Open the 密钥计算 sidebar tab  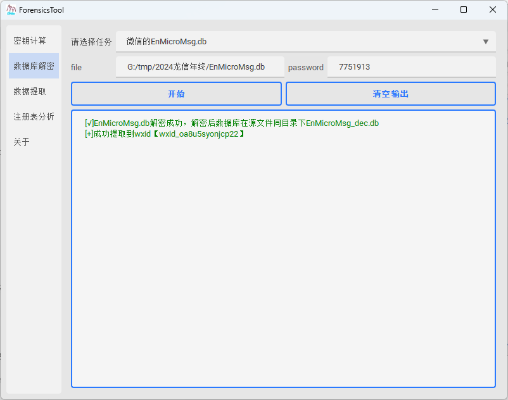pos(30,41)
